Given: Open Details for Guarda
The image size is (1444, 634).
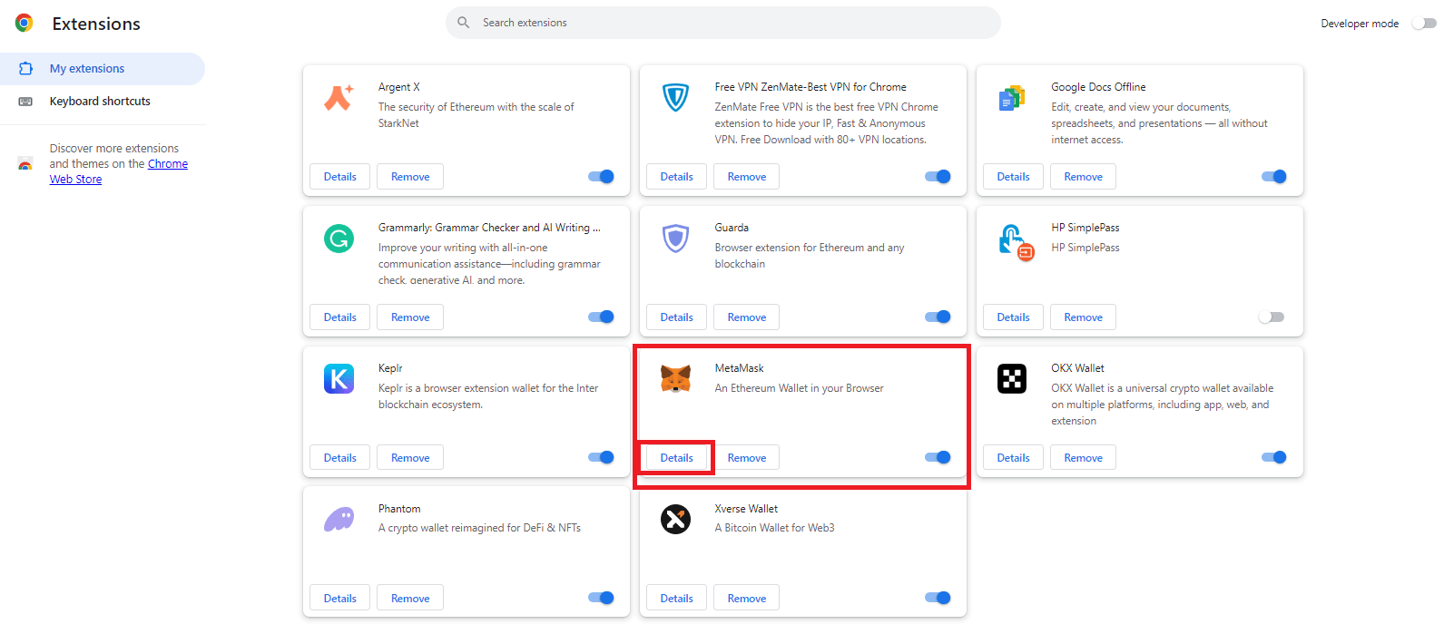Looking at the screenshot, I should (677, 317).
